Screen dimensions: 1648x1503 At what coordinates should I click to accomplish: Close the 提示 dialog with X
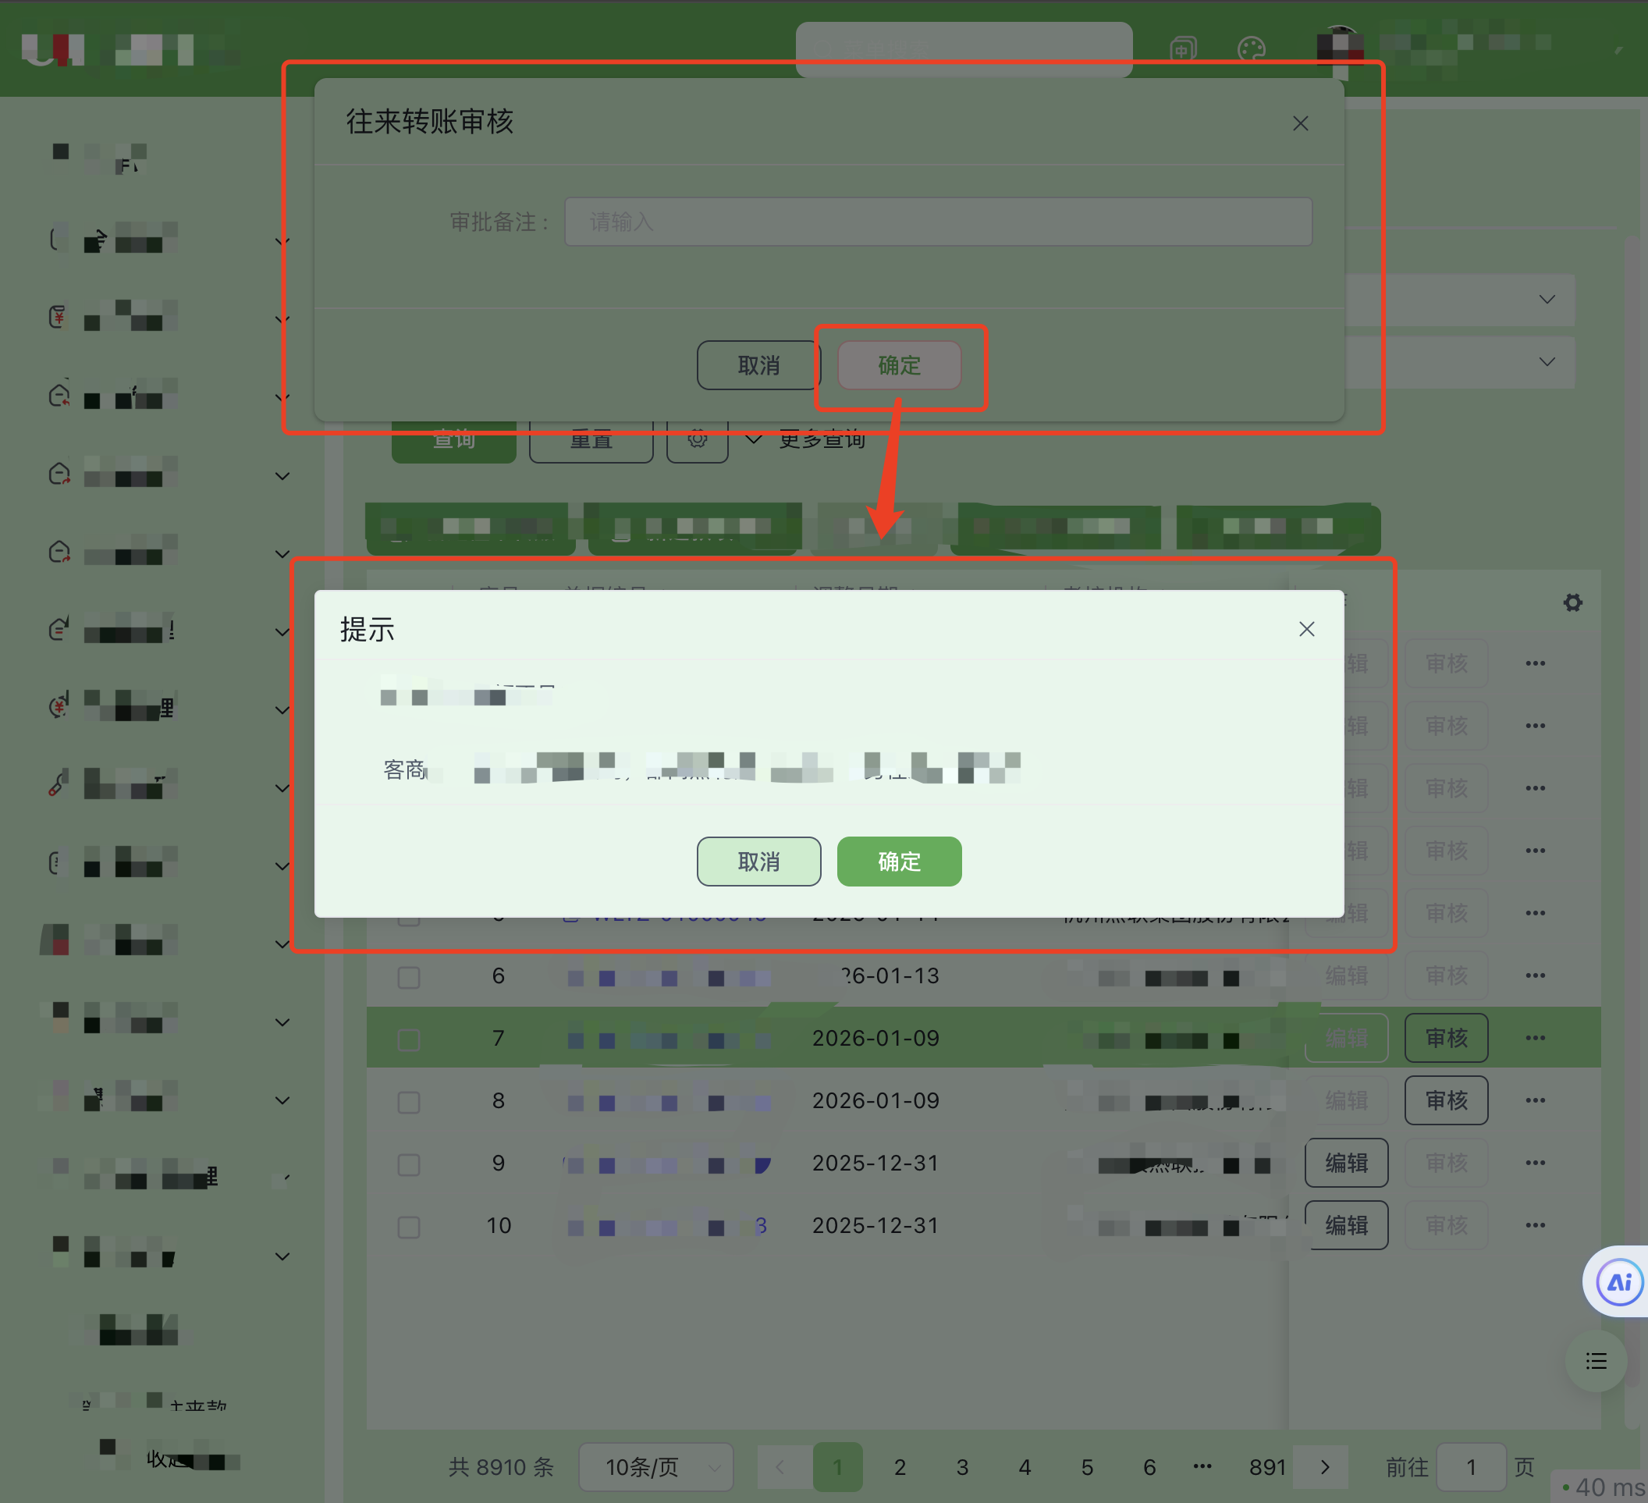[x=1306, y=629]
